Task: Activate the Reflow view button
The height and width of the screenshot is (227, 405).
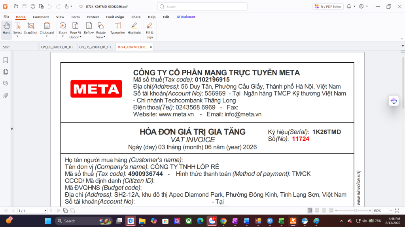Action: (89, 28)
